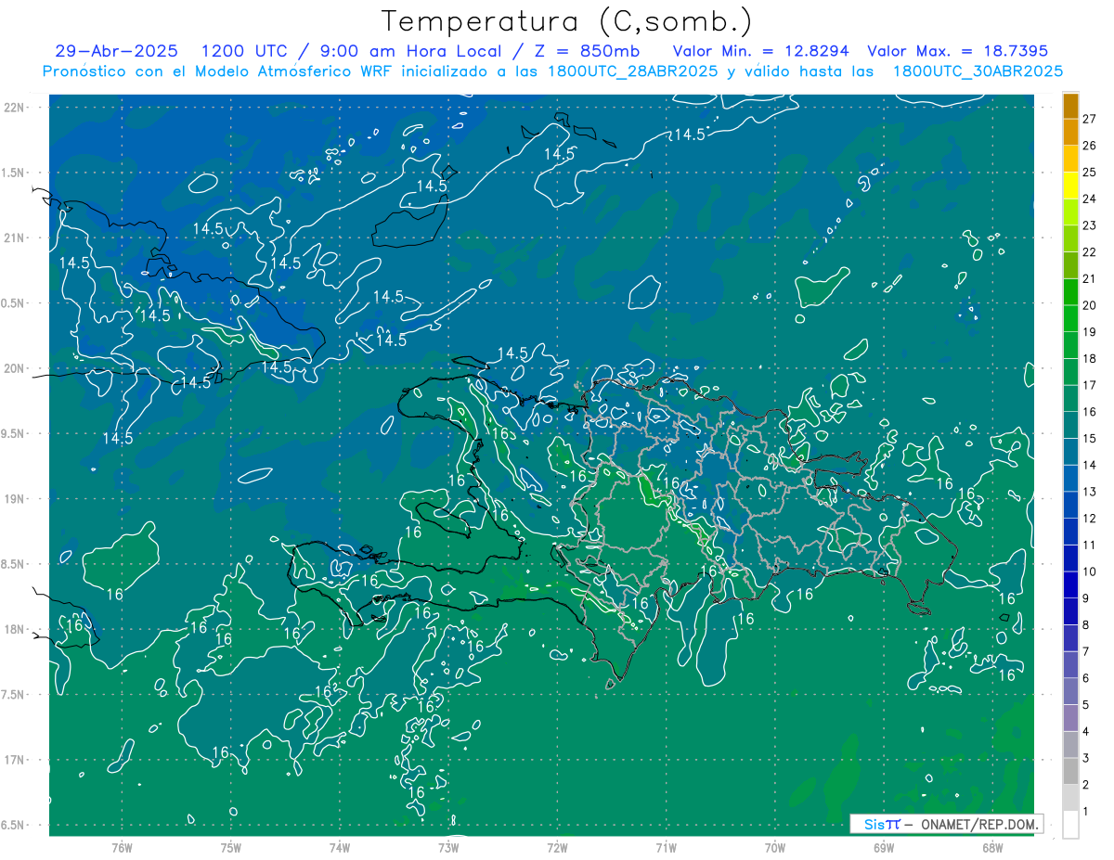This screenshot has width=1114, height=860.
Task: Click the colorbar label "16"
Action: tap(1090, 412)
